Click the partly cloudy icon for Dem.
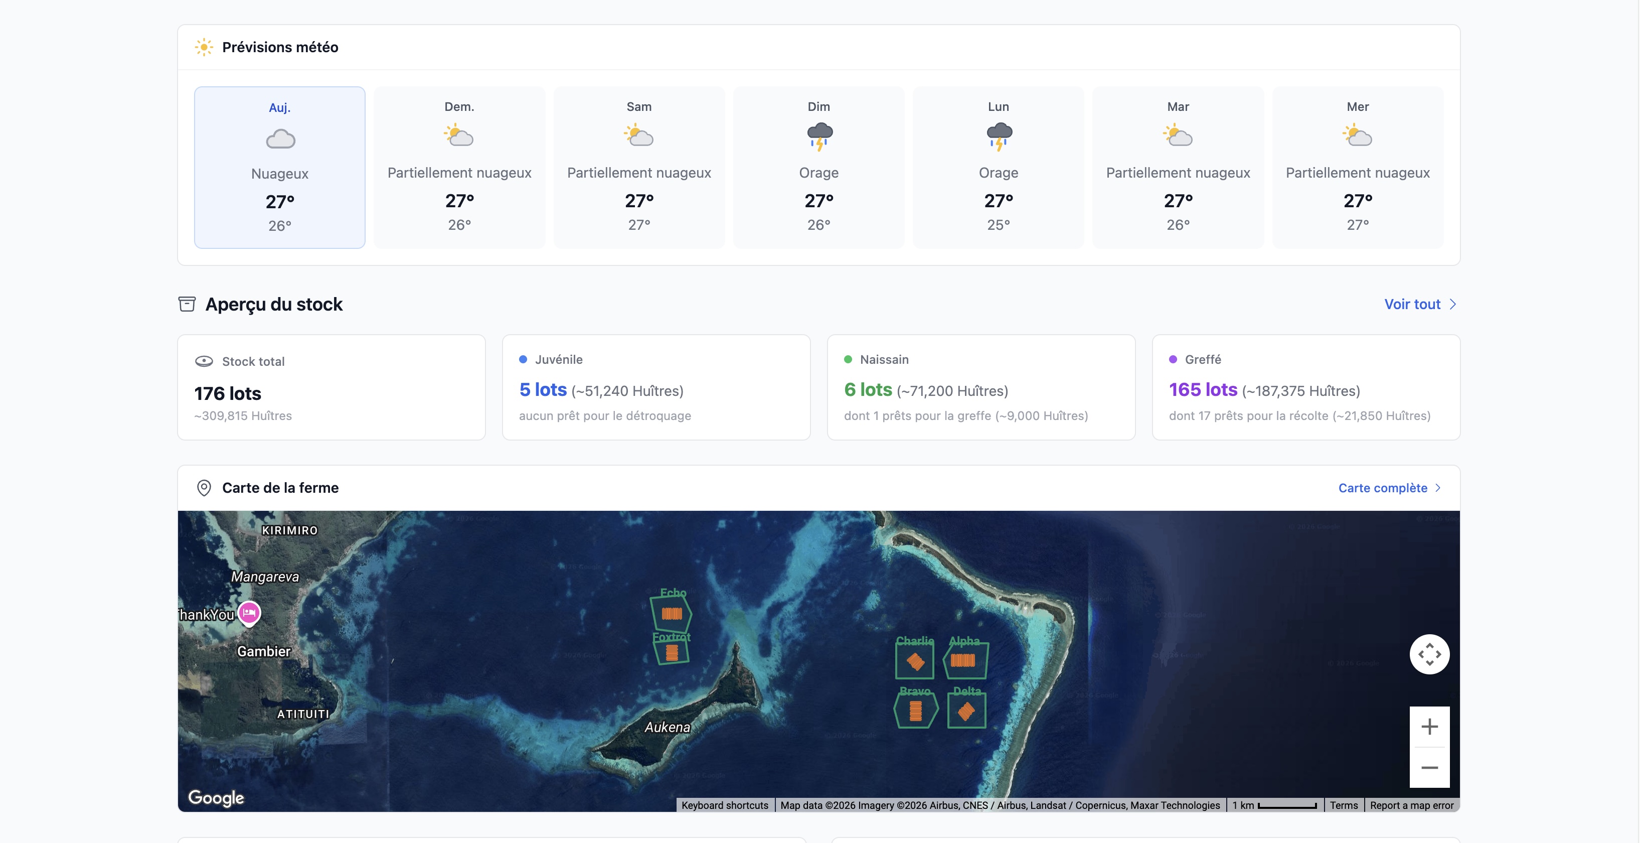This screenshot has width=1640, height=843. pyautogui.click(x=459, y=135)
